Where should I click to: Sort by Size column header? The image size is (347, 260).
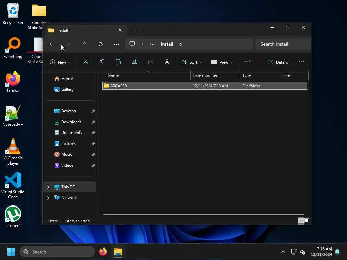tap(294, 75)
